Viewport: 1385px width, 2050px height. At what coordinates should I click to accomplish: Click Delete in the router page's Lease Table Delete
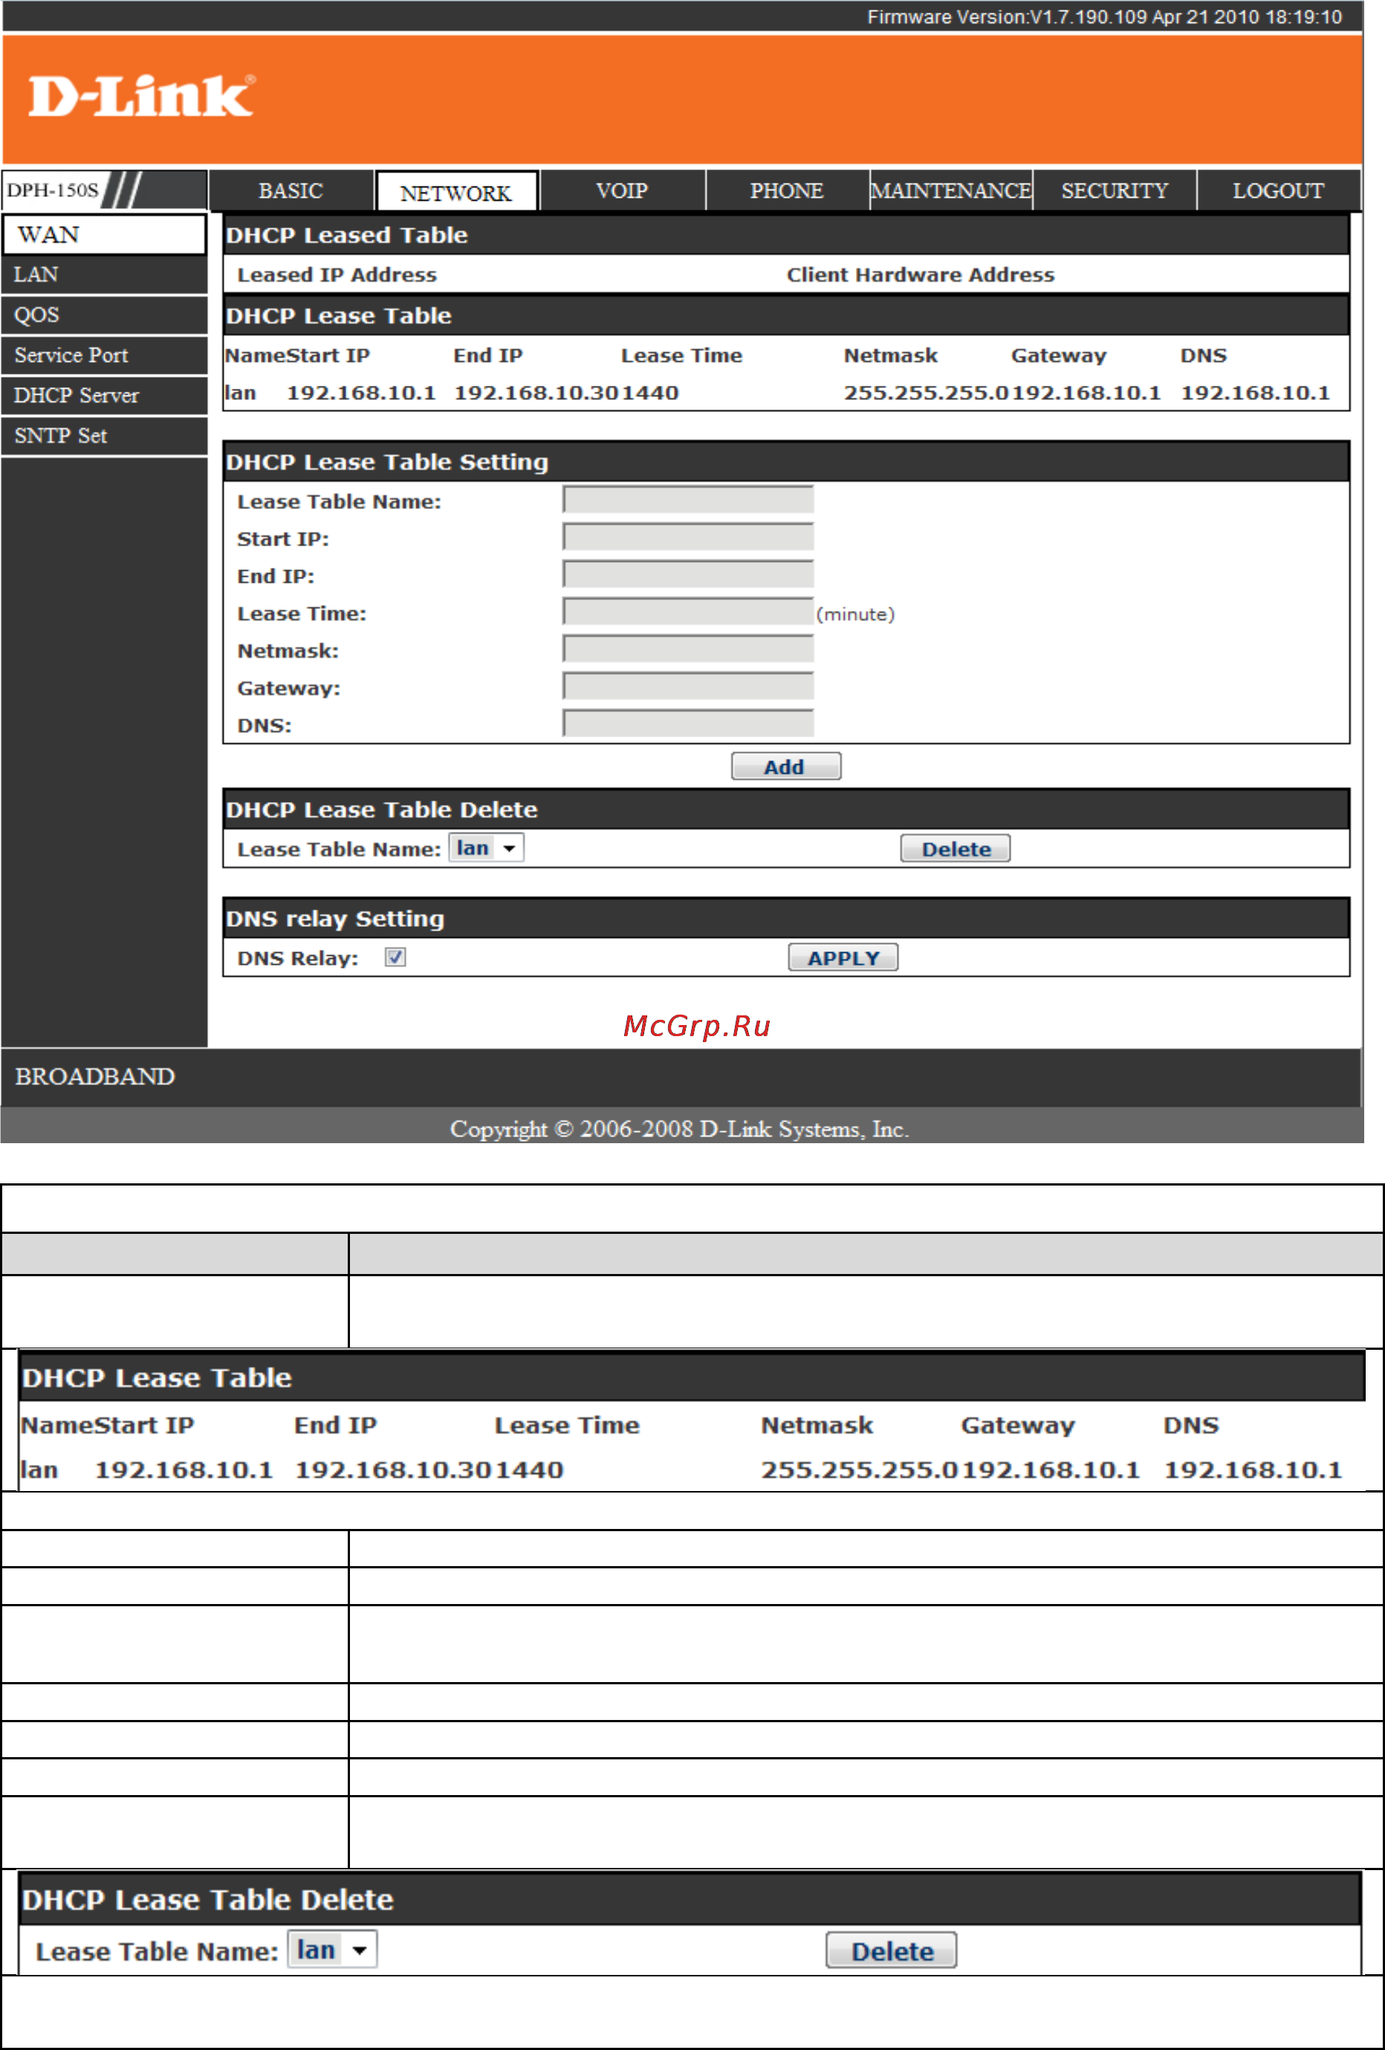click(956, 849)
